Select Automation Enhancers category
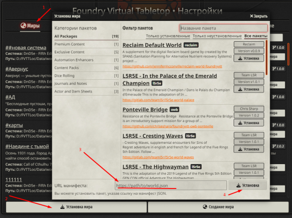The width and height of the screenshot is (292, 218). (x=86, y=60)
